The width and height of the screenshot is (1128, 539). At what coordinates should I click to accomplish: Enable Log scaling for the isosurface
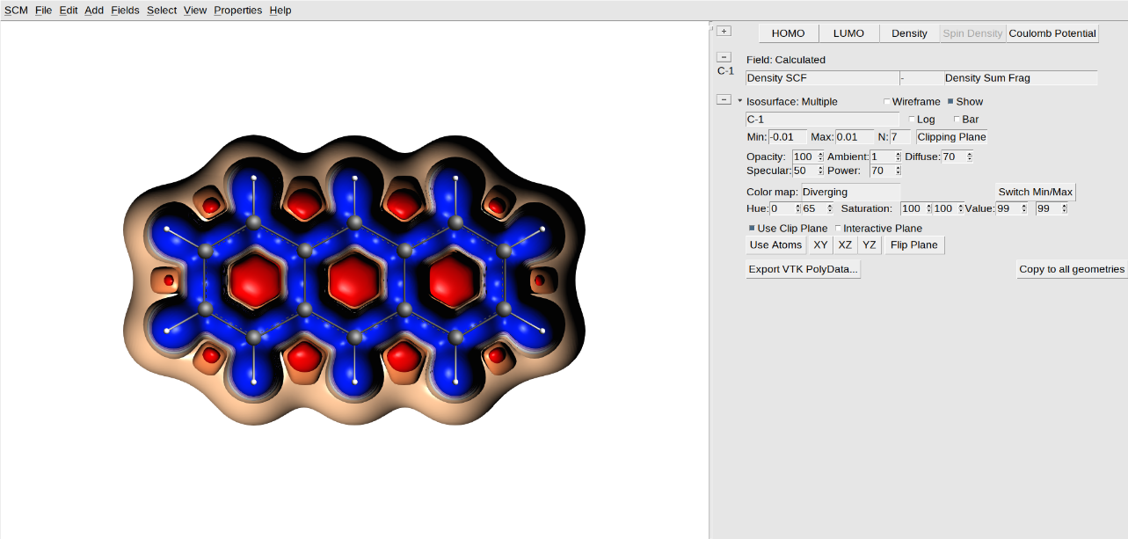point(912,119)
